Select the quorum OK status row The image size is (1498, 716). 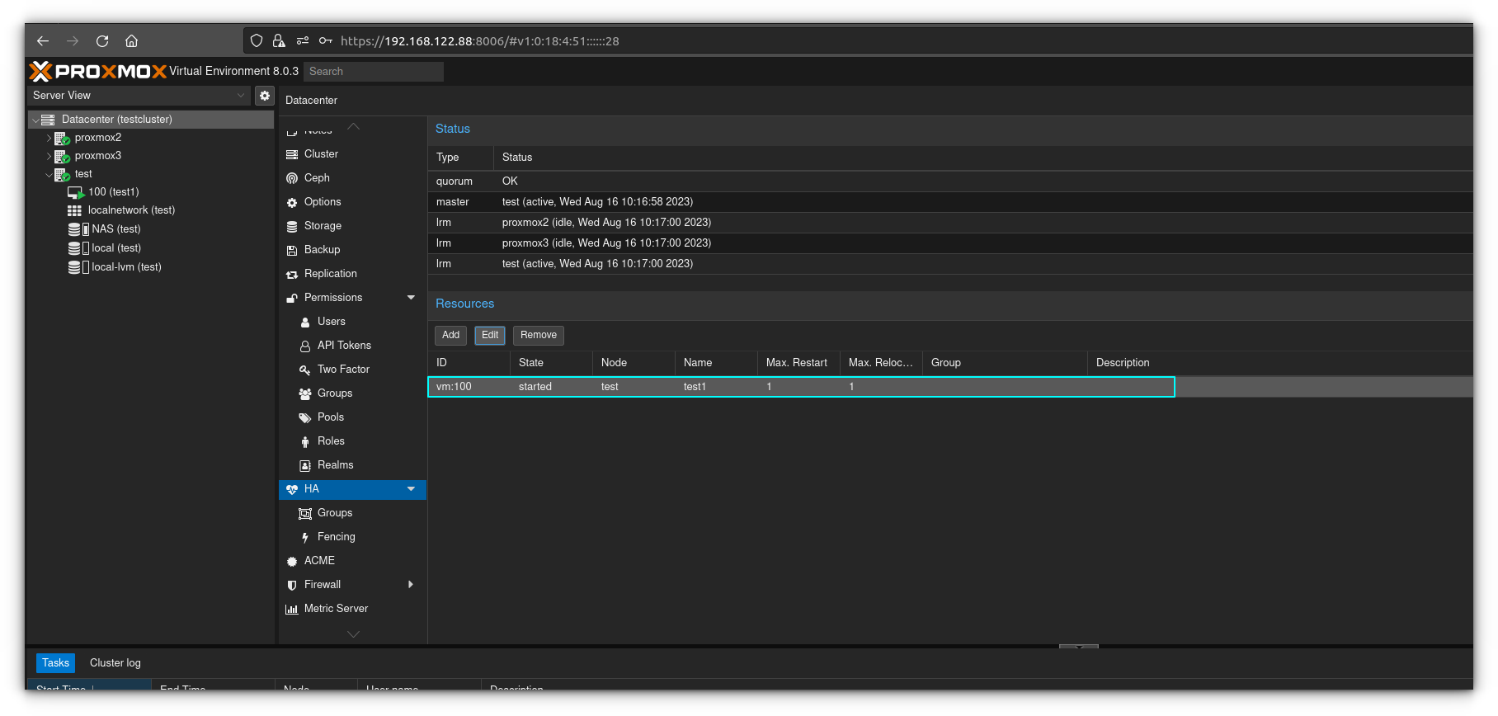click(x=950, y=181)
